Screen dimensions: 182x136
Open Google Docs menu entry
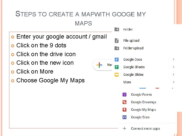pos(133,59)
